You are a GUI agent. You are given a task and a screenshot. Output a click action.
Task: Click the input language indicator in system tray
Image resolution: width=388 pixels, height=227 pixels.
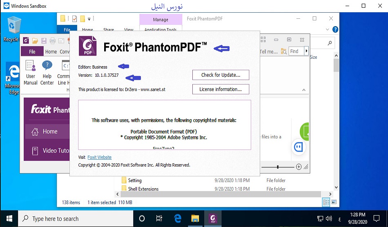(x=339, y=219)
